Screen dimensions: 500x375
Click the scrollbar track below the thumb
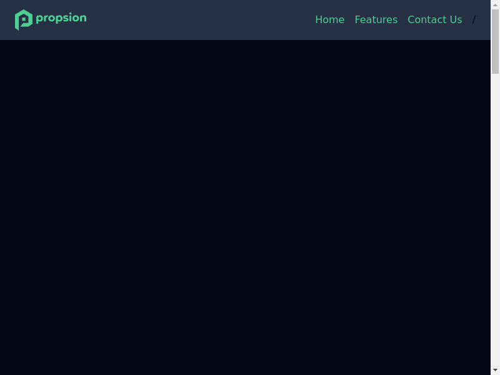495,219
